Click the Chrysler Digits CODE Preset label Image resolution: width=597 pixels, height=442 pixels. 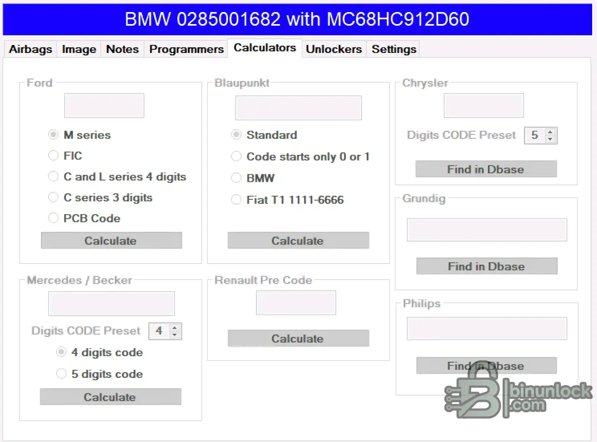click(x=461, y=135)
